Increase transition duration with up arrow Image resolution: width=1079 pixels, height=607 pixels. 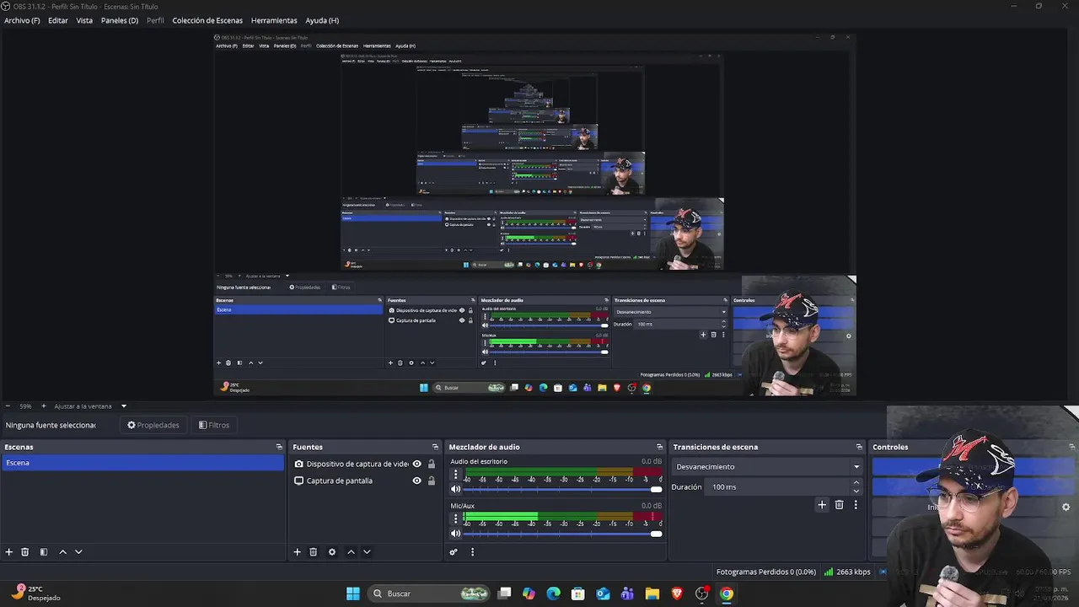coord(856,483)
